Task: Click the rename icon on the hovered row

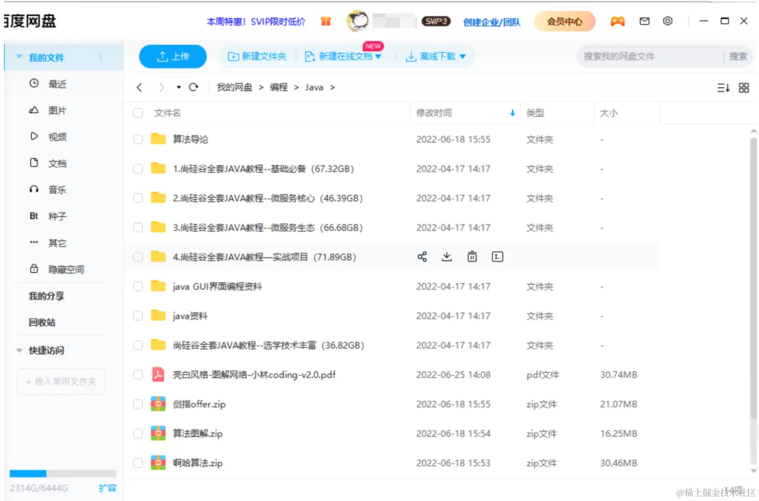Action: [498, 257]
